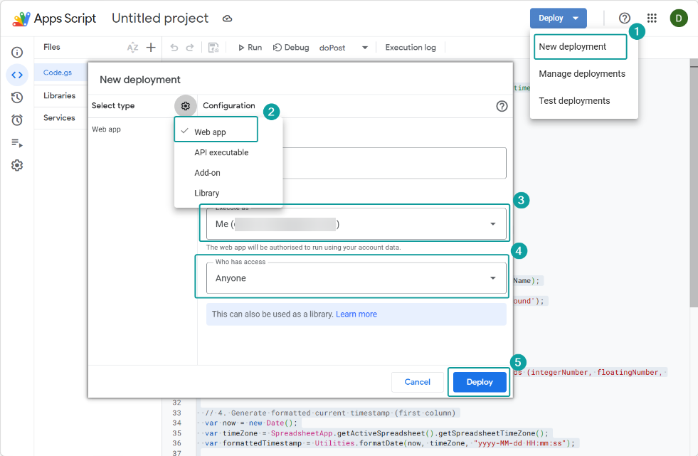Open the Editor code icon in sidebar
Viewport: 698px width, 456px height.
click(17, 75)
